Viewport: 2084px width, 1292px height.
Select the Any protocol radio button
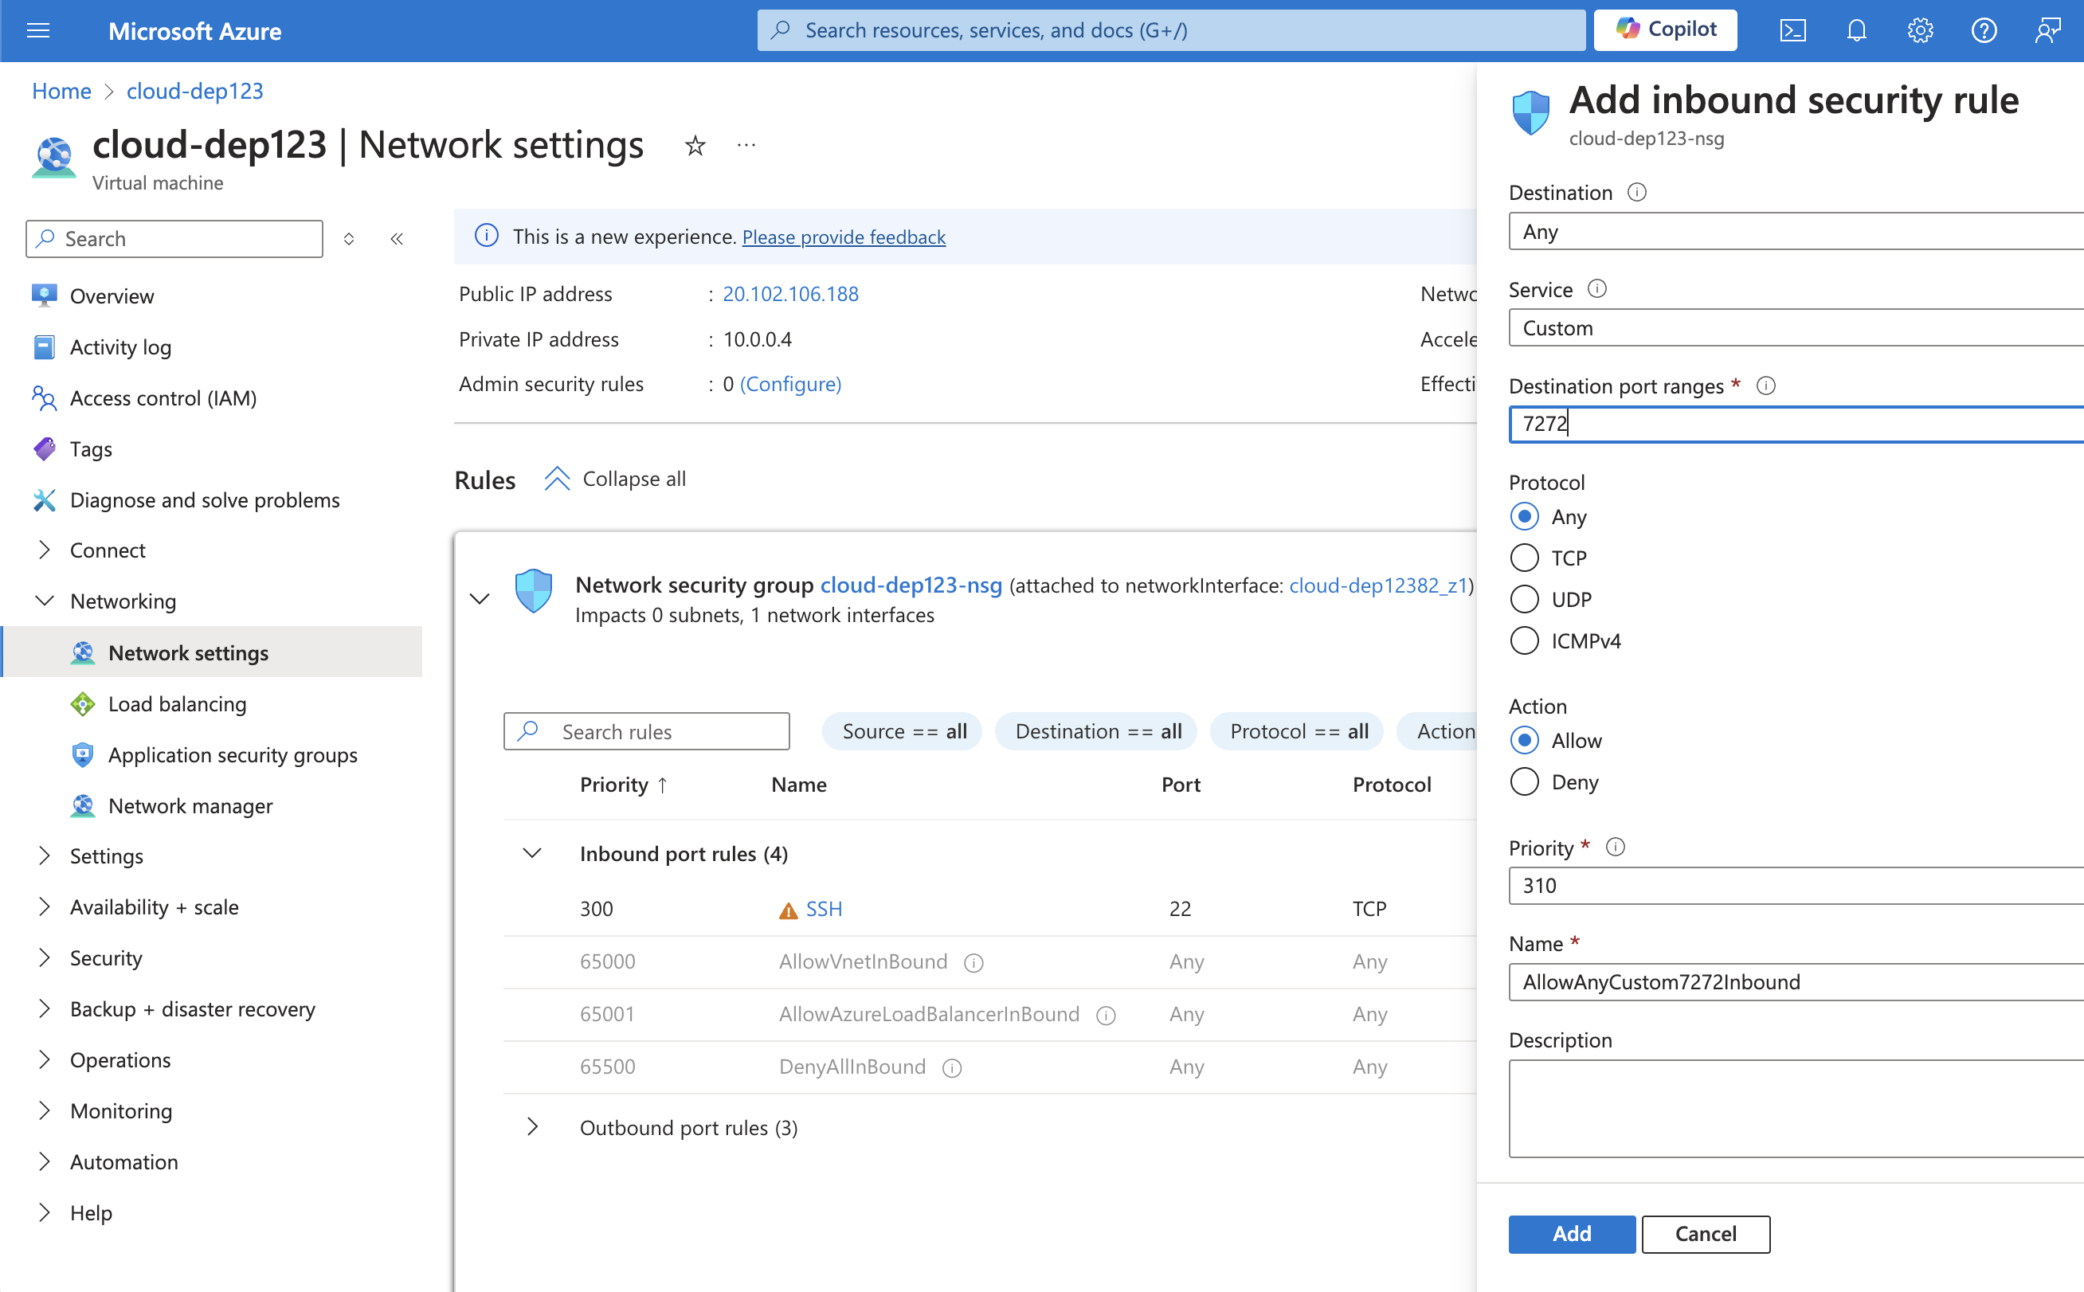click(1523, 517)
